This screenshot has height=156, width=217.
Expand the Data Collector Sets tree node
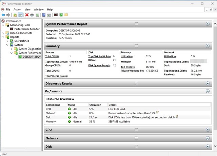click(x=3, y=33)
